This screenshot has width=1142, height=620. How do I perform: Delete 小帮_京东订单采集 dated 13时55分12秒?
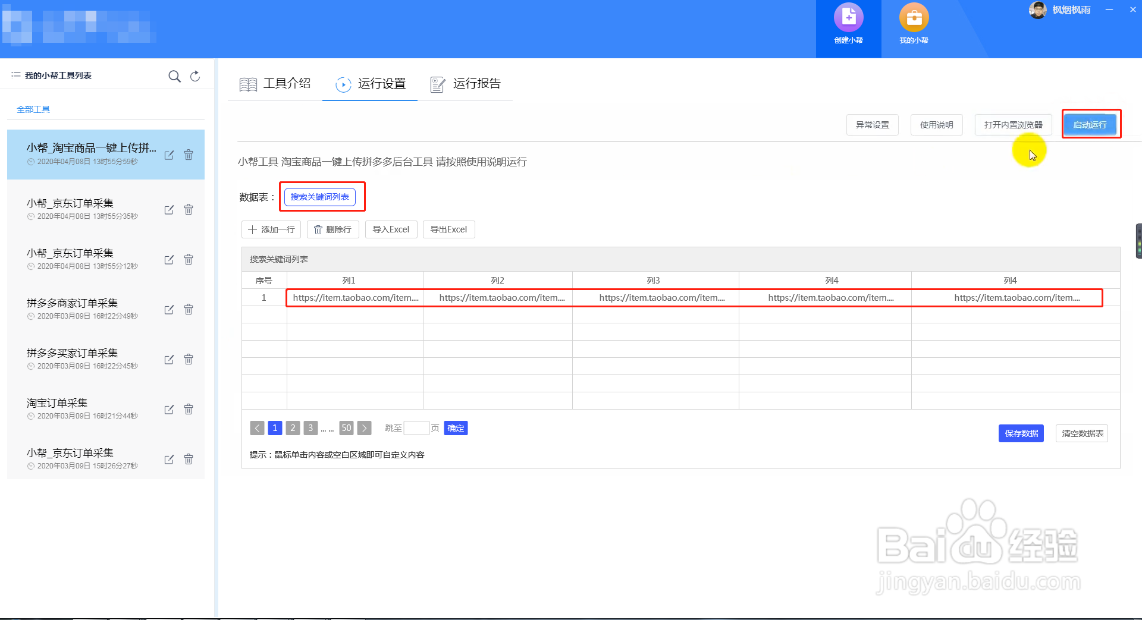coord(189,259)
